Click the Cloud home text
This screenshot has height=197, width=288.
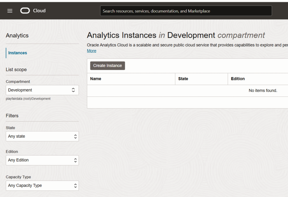[x=39, y=11]
